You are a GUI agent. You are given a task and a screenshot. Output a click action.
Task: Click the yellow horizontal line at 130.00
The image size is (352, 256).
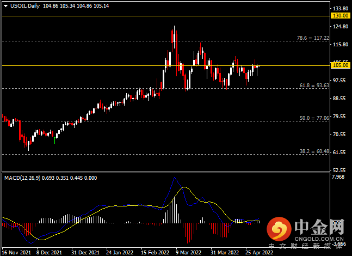coord(166,16)
